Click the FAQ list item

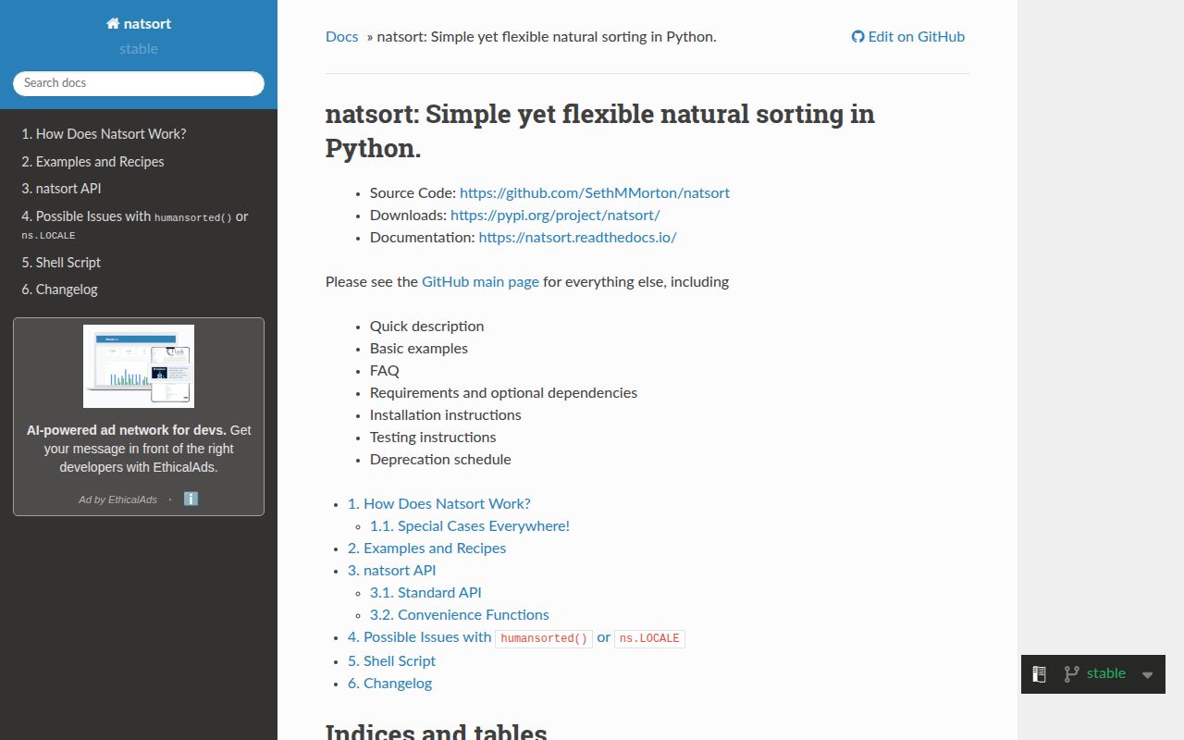[385, 371]
